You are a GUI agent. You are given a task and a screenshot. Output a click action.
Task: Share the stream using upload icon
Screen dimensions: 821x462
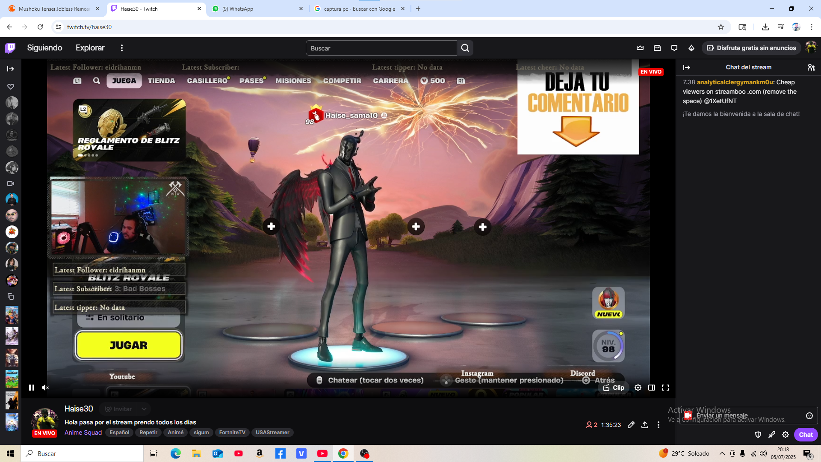(x=645, y=425)
